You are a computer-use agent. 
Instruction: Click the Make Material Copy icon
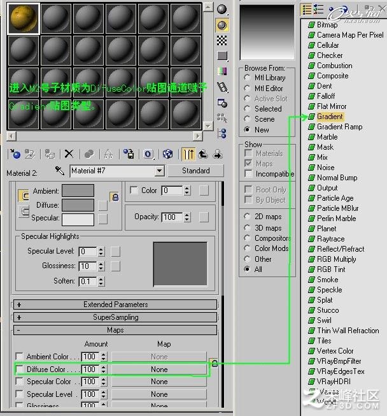[89, 154]
